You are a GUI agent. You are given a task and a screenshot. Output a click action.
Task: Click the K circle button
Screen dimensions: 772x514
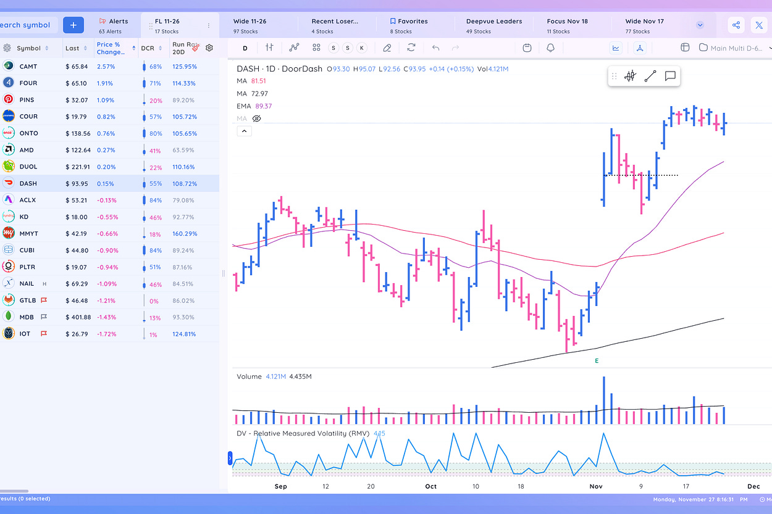[x=361, y=48]
